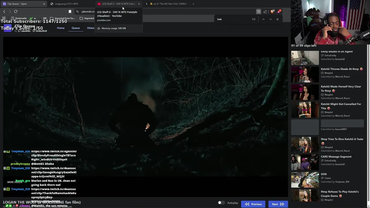Viewport: 370px width, 208px height.
Task: Open the site settings icon in address bar
Action: [x=77, y=12]
